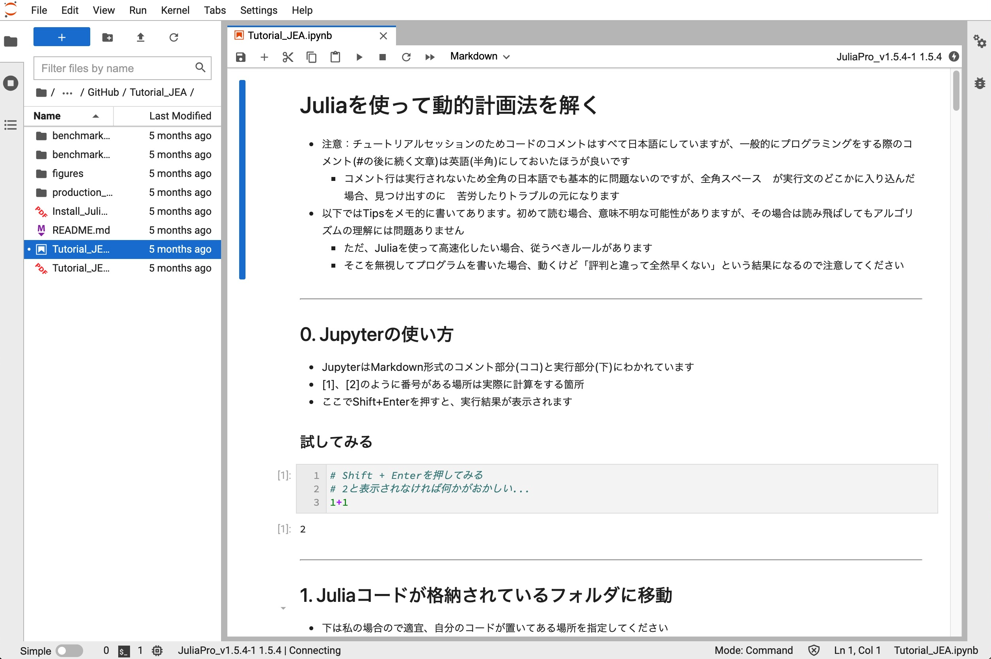991x659 pixels.
Task: Click JuliaPro Connecting kernel status text
Action: pyautogui.click(x=259, y=651)
